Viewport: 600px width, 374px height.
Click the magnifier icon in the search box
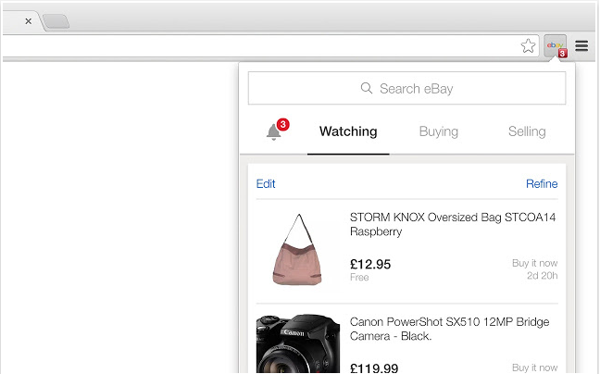[x=366, y=88]
